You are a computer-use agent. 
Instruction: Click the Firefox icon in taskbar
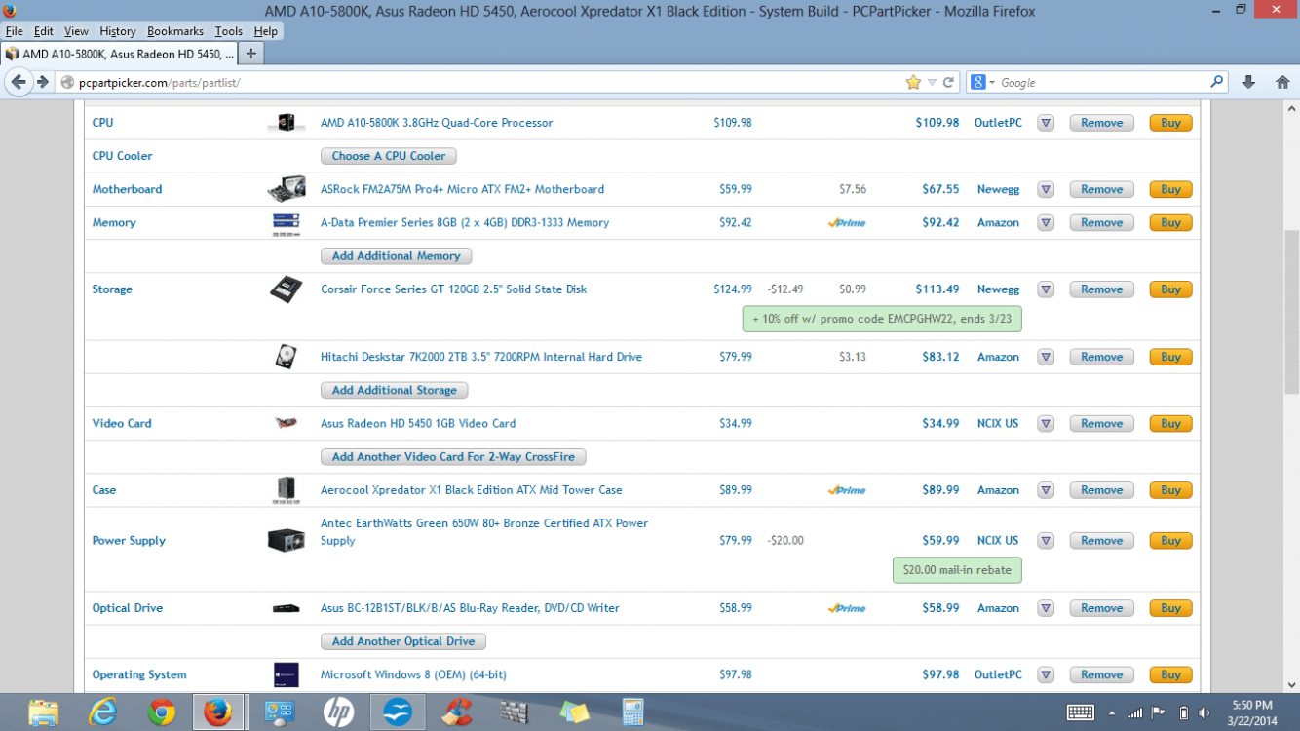pos(218,712)
